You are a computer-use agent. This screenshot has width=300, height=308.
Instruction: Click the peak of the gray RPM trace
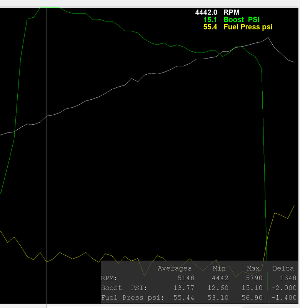pos(268,37)
